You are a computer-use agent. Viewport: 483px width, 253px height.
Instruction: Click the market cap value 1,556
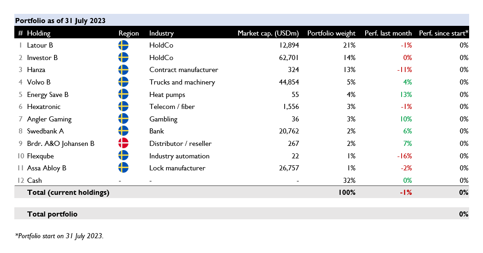[x=291, y=107]
